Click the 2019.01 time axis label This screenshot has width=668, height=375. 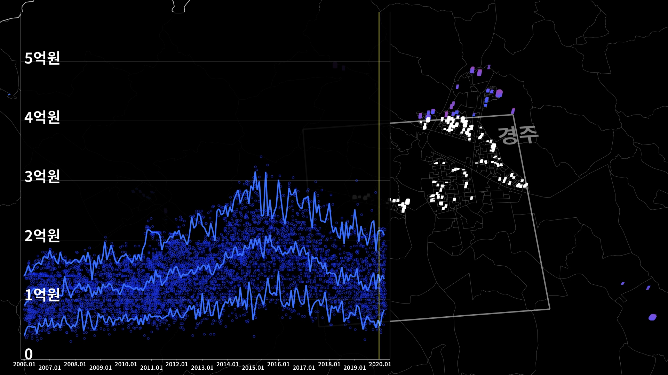point(355,368)
